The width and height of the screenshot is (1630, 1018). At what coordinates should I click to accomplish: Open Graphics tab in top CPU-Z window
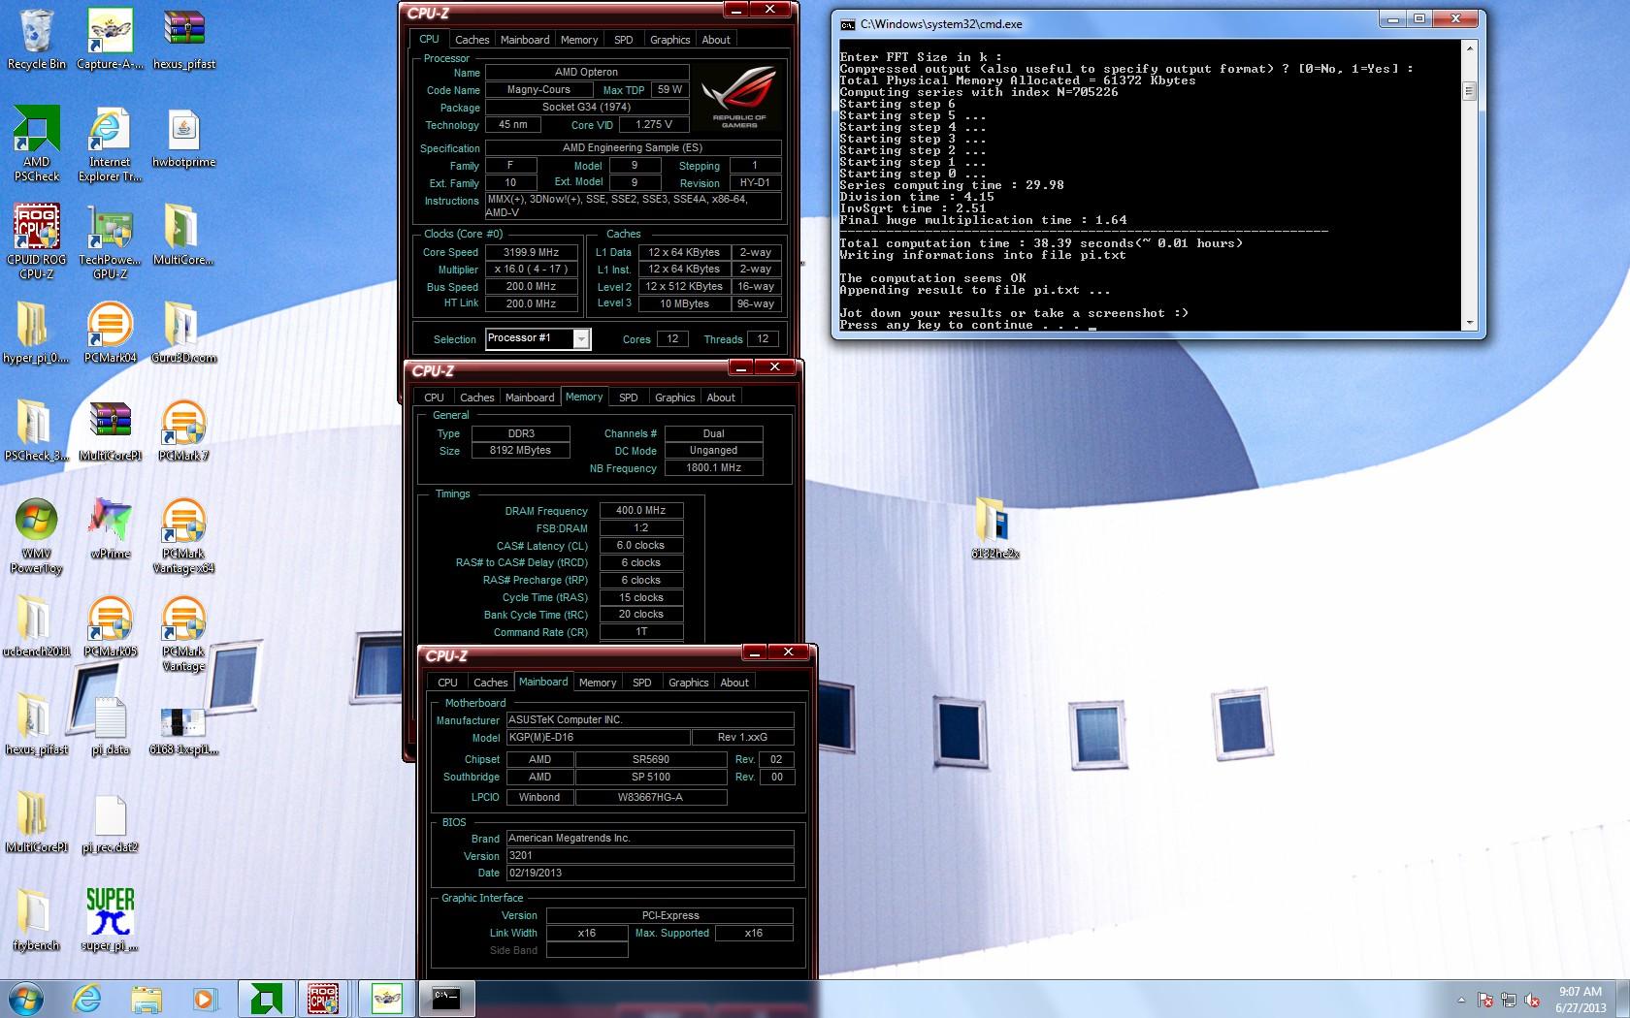(x=670, y=40)
